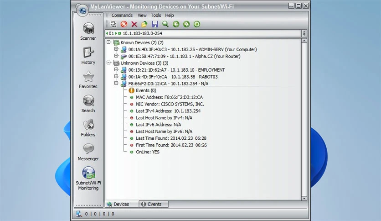The height and width of the screenshot is (221, 381).
Task: Click the scrollbar down arrow in device list
Action: 304,198
